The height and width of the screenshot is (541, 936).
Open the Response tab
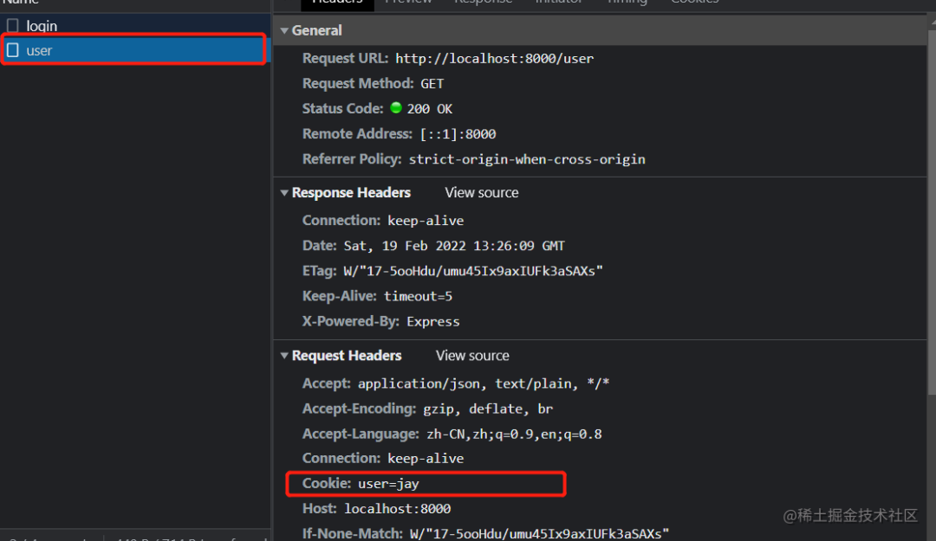[483, 3]
